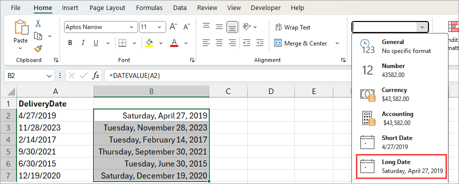Screen dimensions: 459x184
Task: Click Merge & Center button
Action: coord(301,43)
